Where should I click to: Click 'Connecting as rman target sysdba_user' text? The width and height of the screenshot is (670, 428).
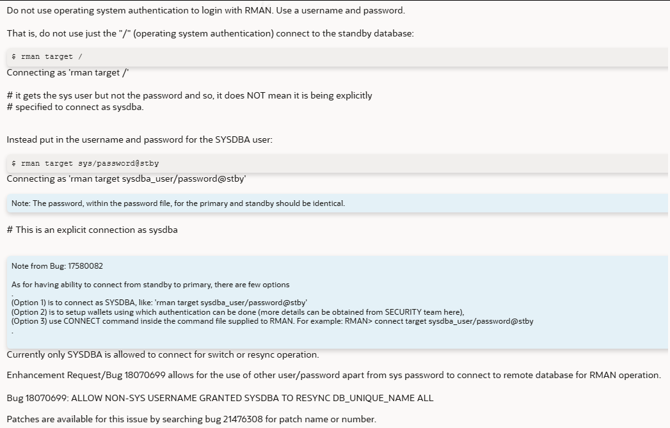(x=127, y=178)
